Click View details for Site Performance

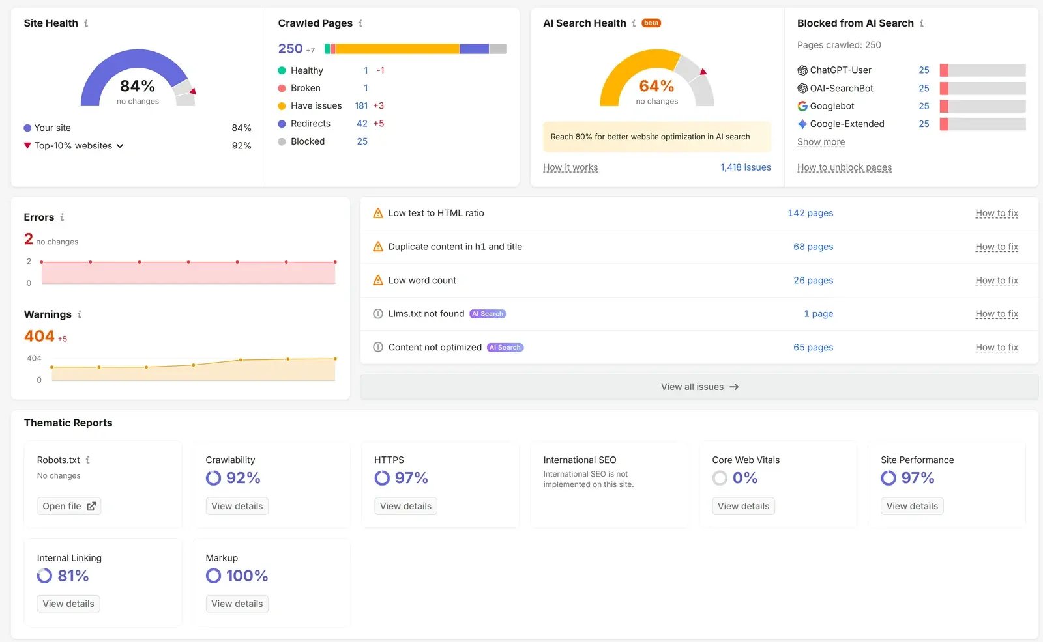coord(912,506)
